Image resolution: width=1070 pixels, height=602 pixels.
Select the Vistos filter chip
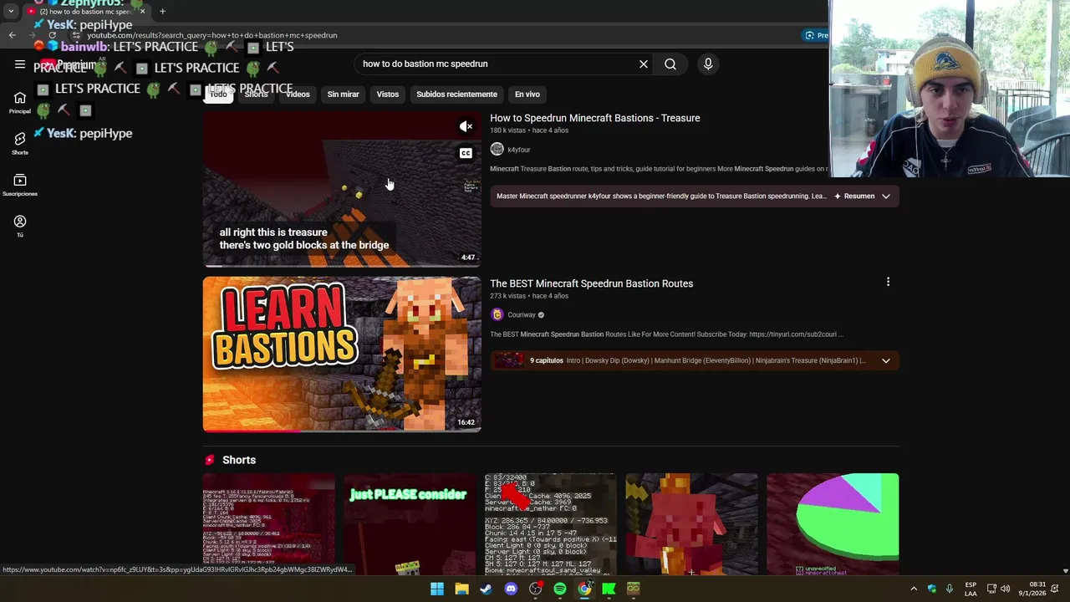pyautogui.click(x=388, y=94)
